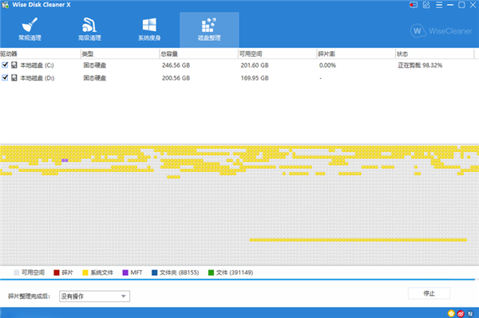Click the drive icon for local disk D:
This screenshot has height=318, width=479.
tap(14, 78)
